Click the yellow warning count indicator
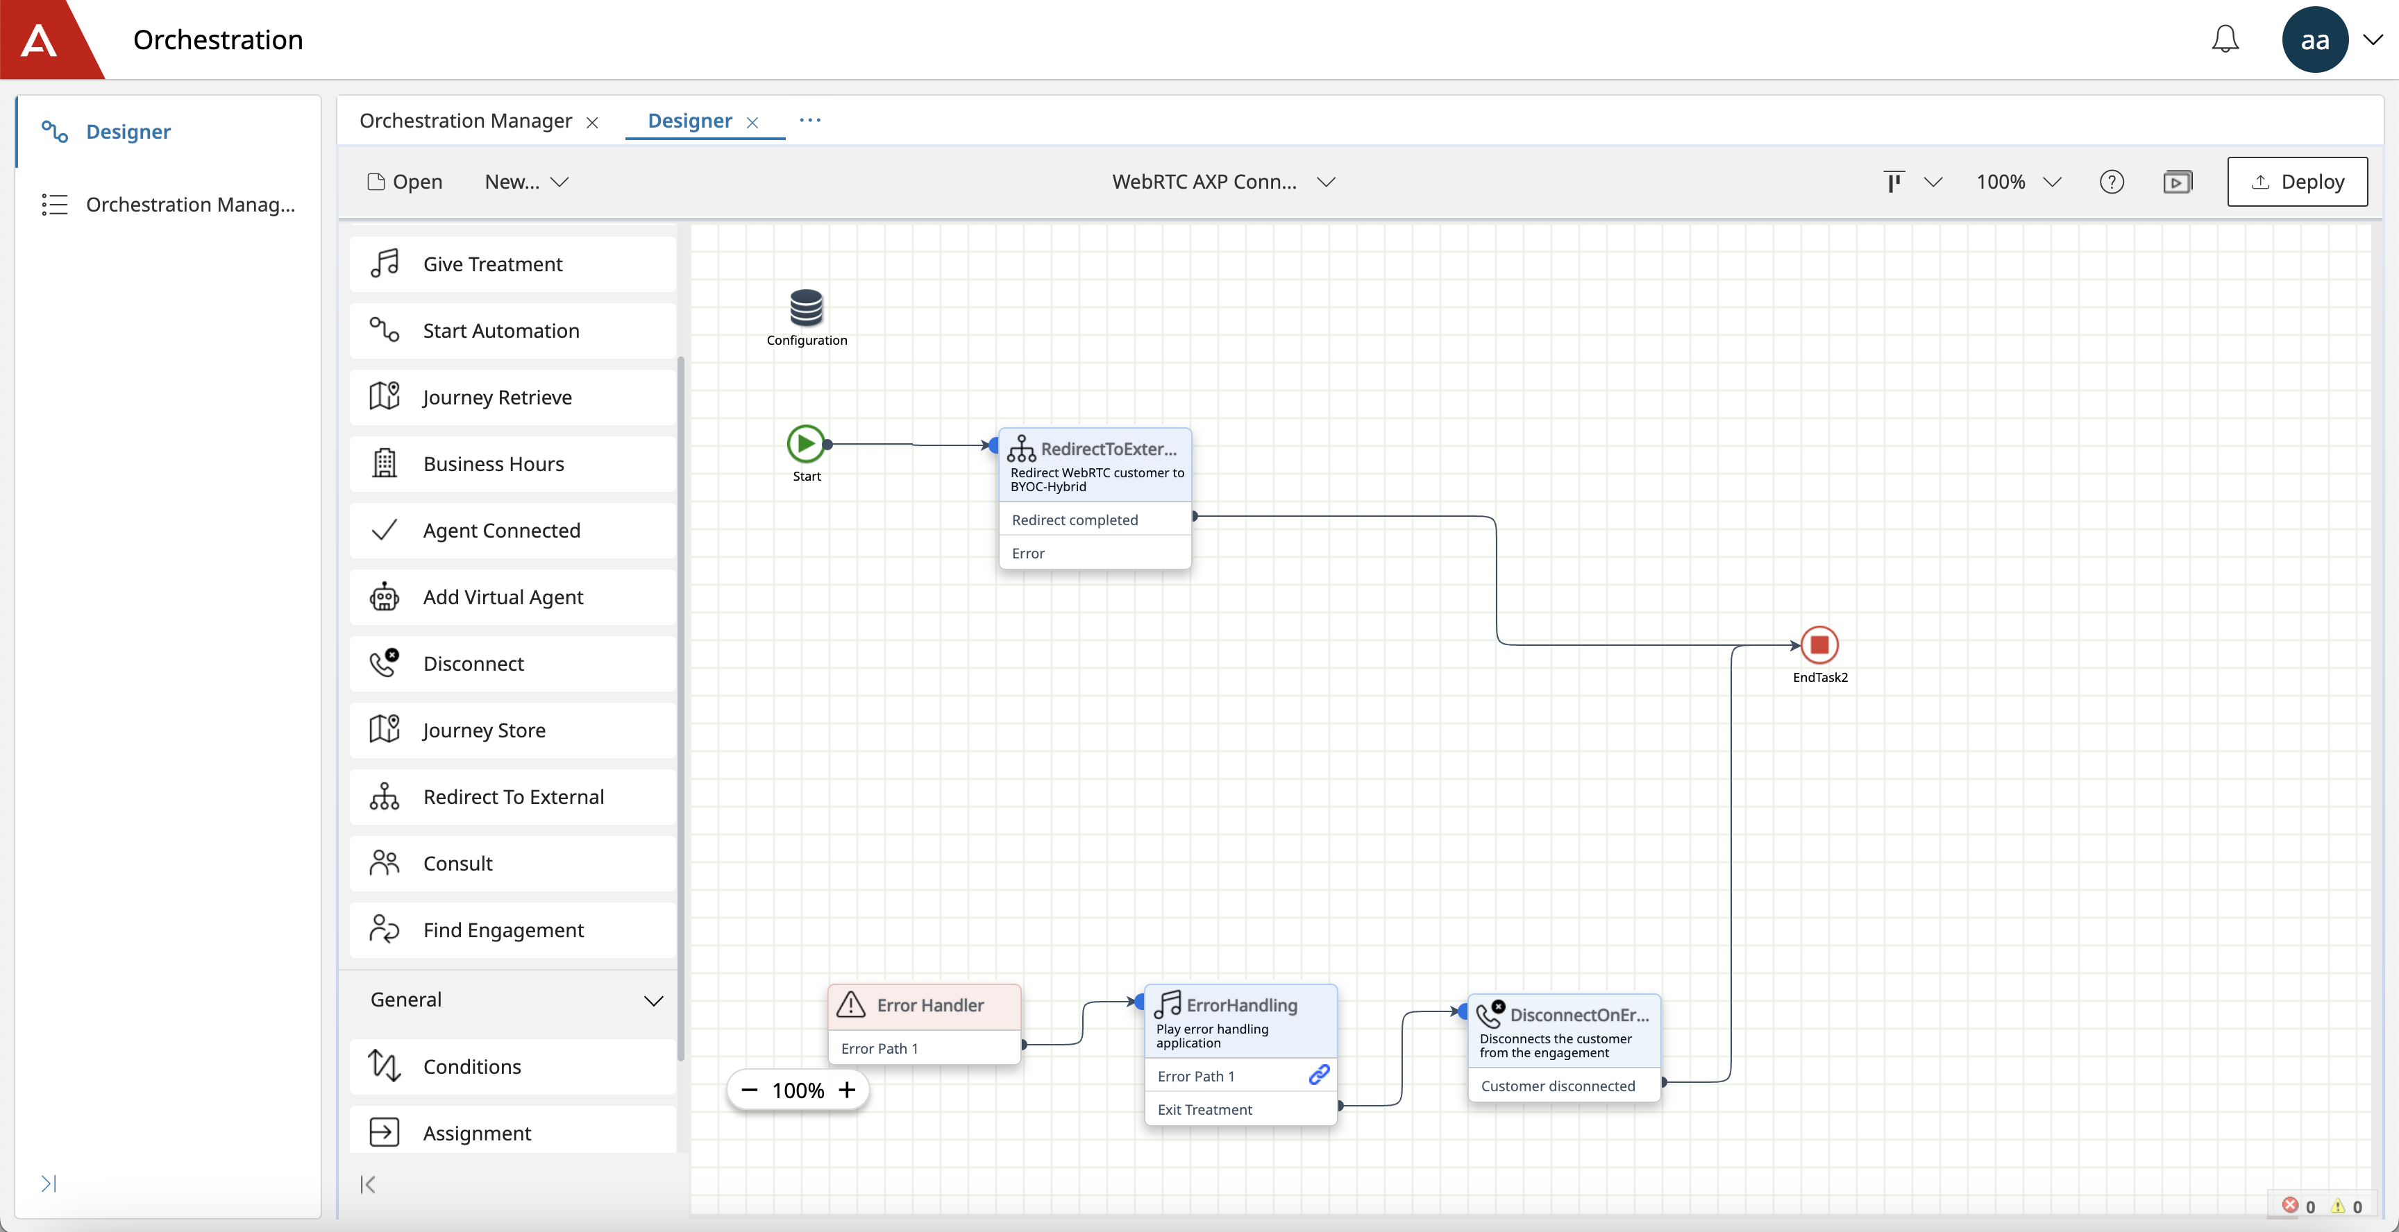This screenshot has width=2399, height=1232. [x=2346, y=1206]
